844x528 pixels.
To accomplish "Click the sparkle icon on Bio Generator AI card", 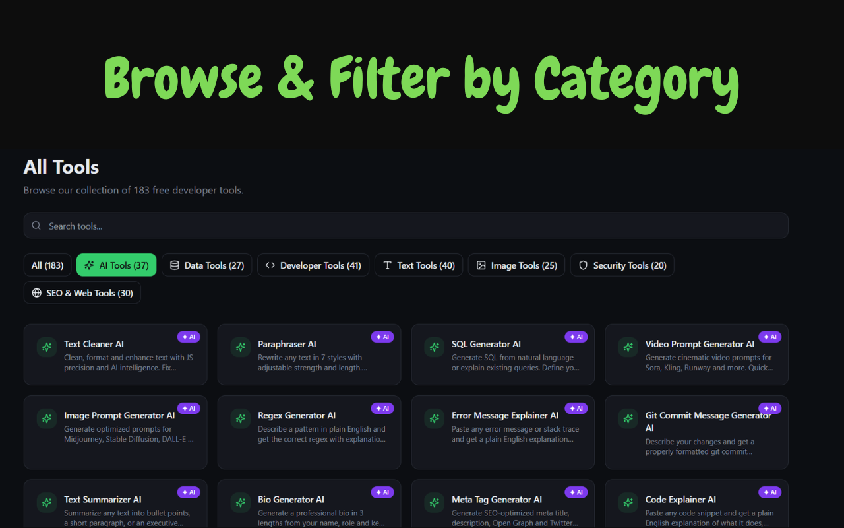I will point(240,503).
